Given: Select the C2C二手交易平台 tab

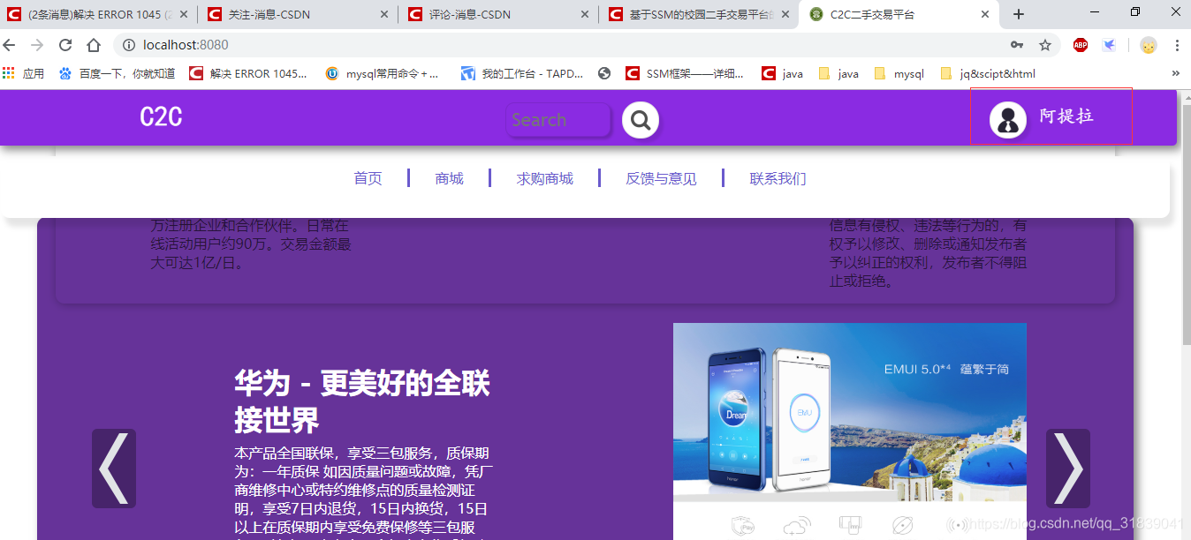Looking at the screenshot, I should pos(899,14).
